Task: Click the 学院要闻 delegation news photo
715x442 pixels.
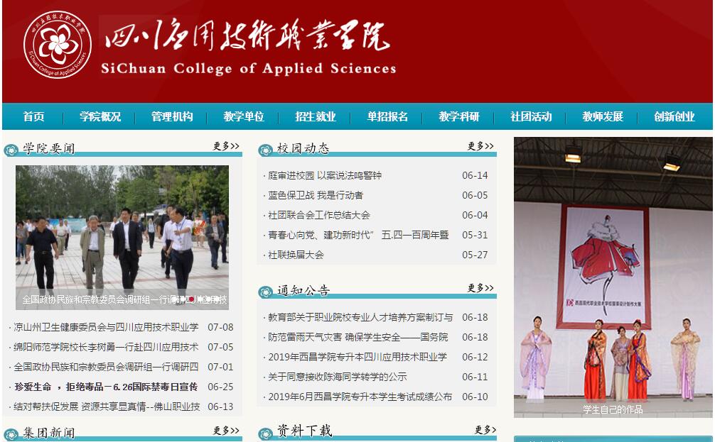Action: [122, 236]
